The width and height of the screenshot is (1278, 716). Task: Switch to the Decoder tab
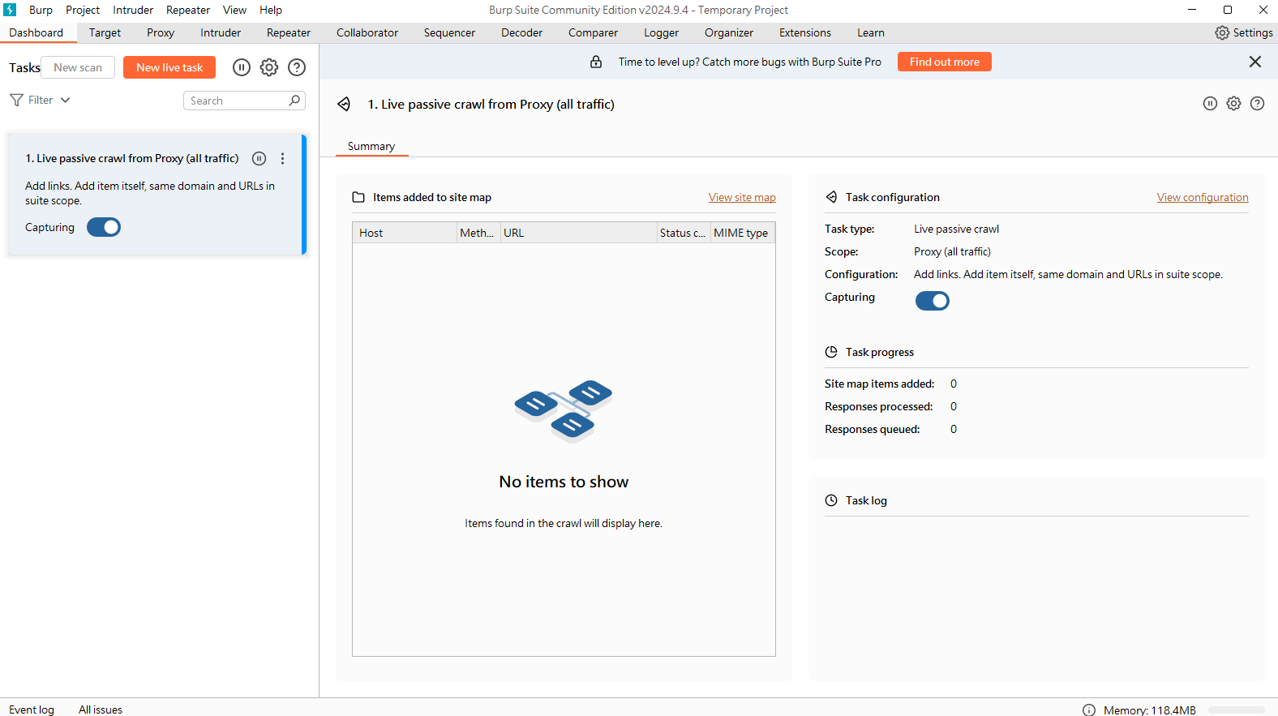(x=521, y=32)
